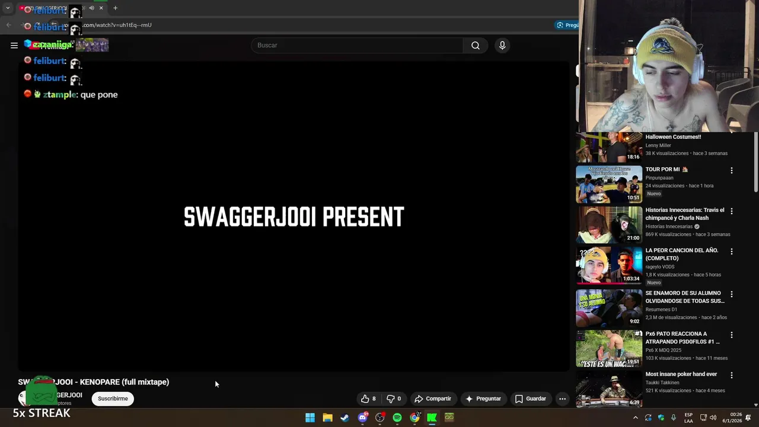Viewport: 759px width, 427px height.
Task: Click the tray microphone icon
Action: 673,418
